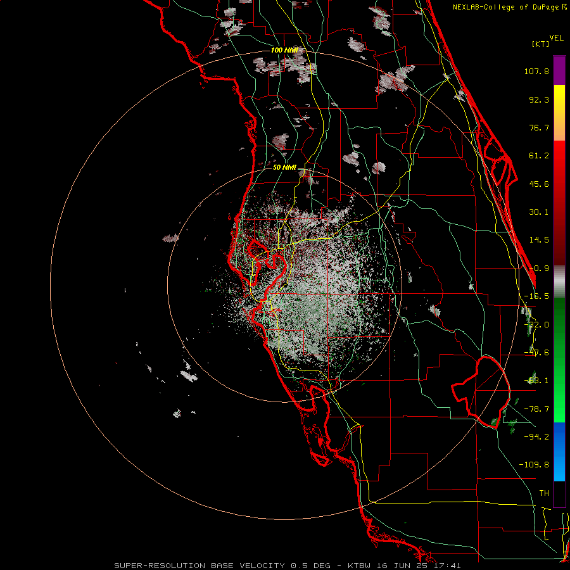Click the -94.2 value on the velocity scale
Viewport: 570px width, 570px height.
pyautogui.click(x=536, y=436)
